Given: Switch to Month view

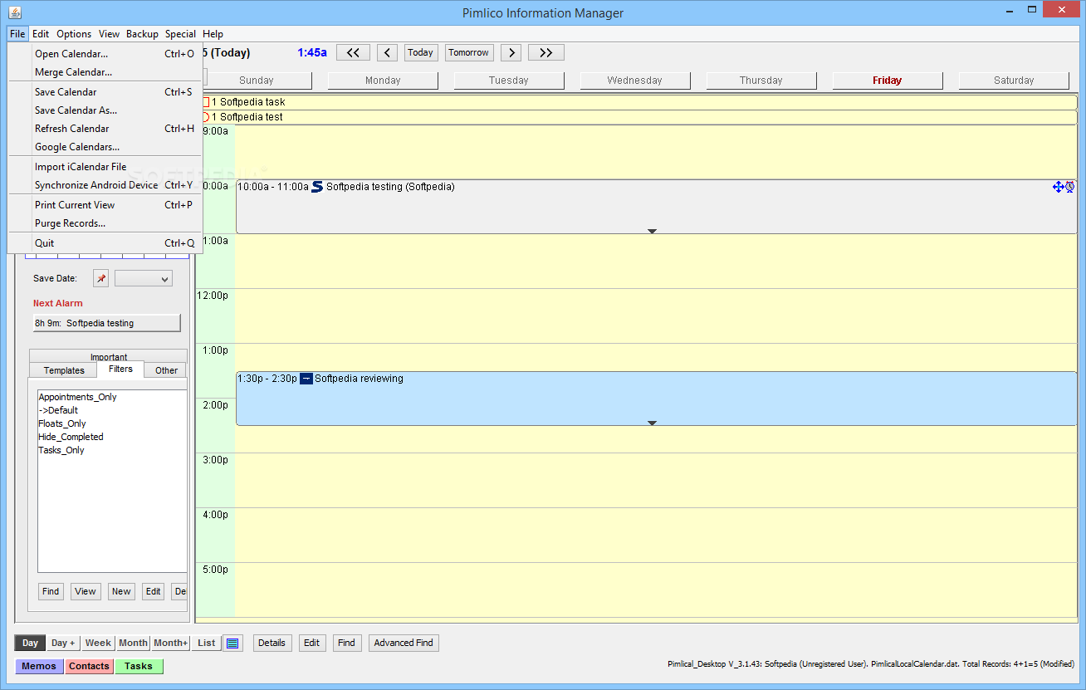Looking at the screenshot, I should point(133,643).
